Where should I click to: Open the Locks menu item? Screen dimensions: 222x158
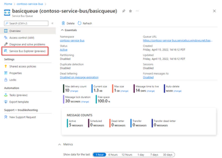[13, 80]
